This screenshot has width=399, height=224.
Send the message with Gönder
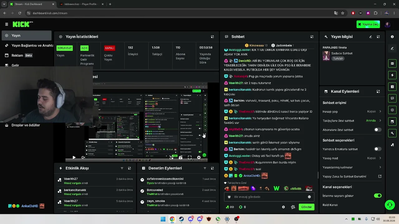[x=306, y=207]
